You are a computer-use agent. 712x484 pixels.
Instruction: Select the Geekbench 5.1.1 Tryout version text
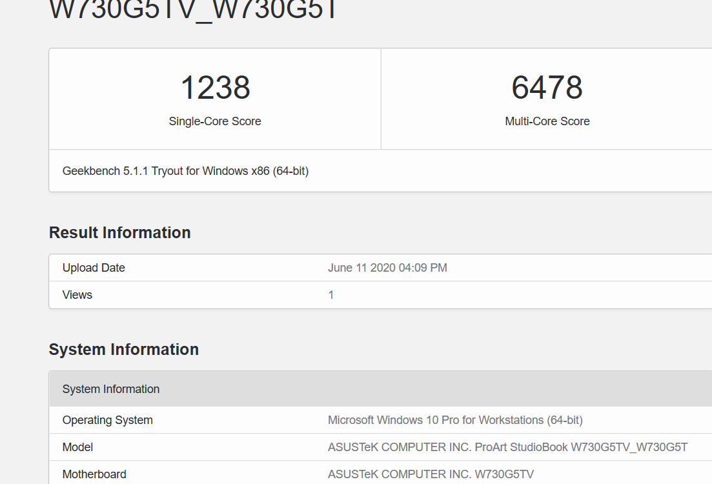click(x=185, y=171)
